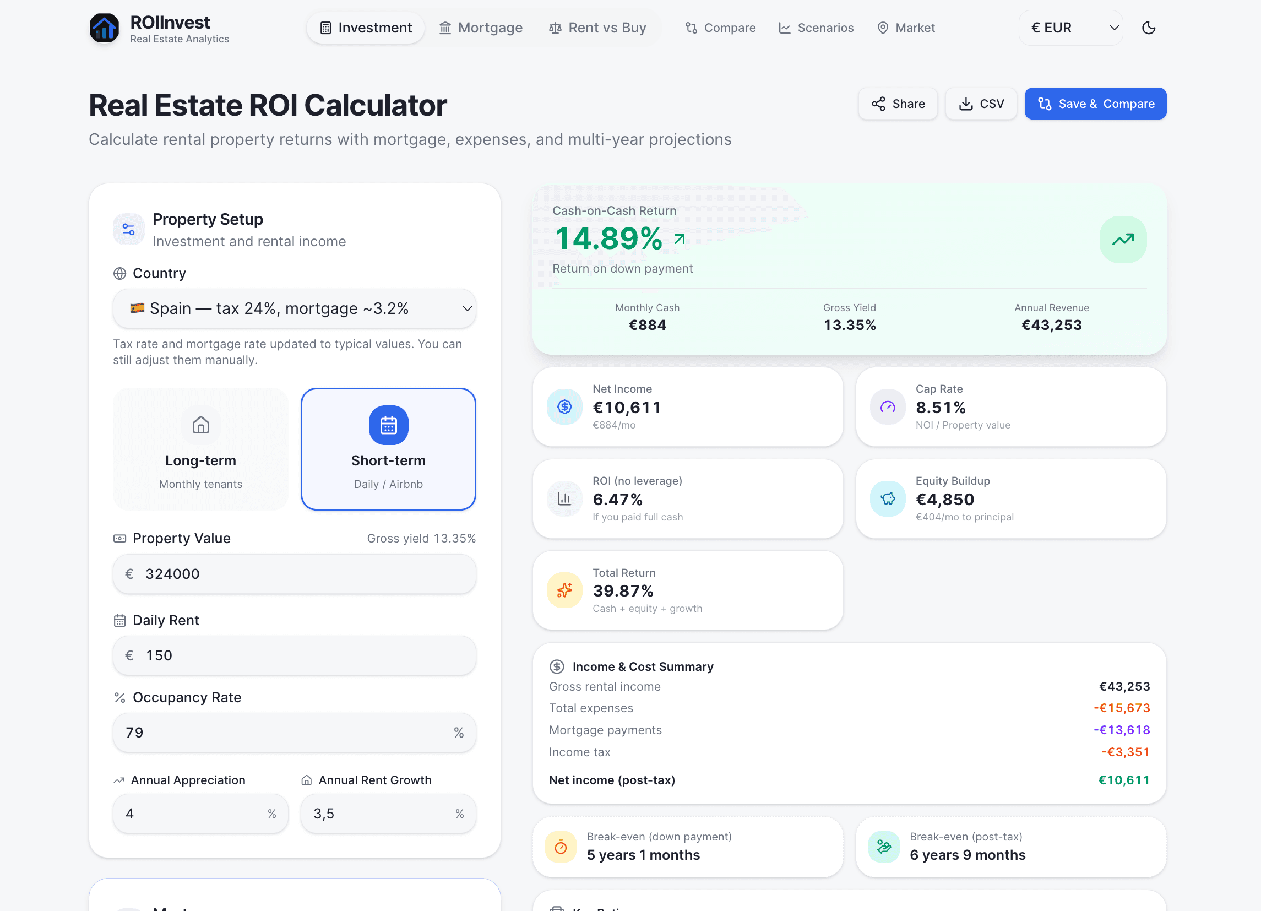Click the dollar icon beside Income & Cost Summary

click(x=557, y=666)
